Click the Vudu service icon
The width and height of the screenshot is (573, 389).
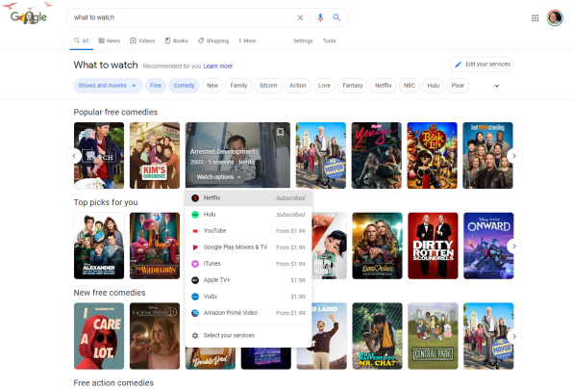[x=195, y=297]
